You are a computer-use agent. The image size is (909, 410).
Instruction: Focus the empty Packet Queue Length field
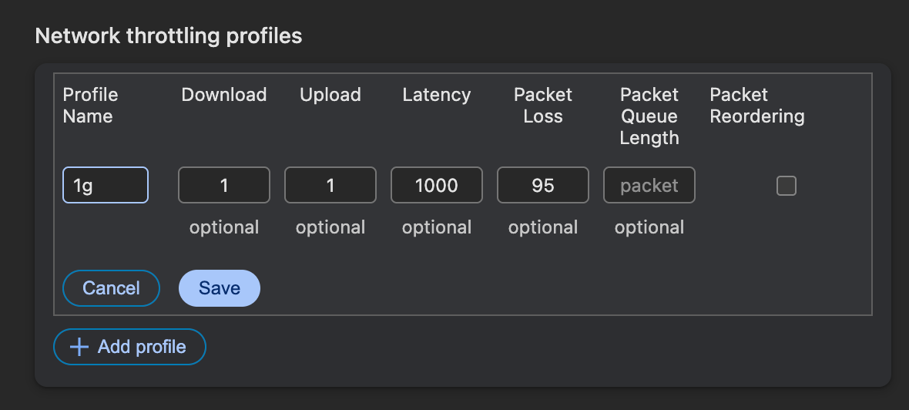coord(649,186)
